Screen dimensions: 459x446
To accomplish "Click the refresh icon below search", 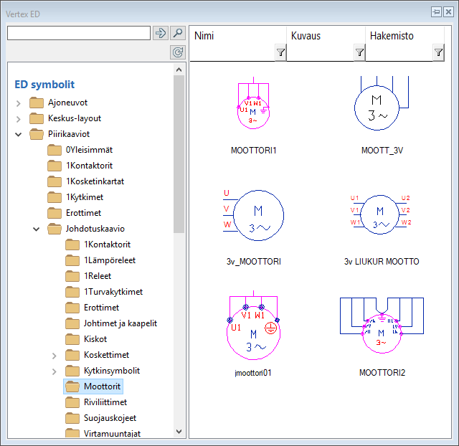I will [x=178, y=52].
